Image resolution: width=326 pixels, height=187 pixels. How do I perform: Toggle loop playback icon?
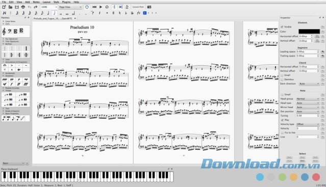coord(107,7)
